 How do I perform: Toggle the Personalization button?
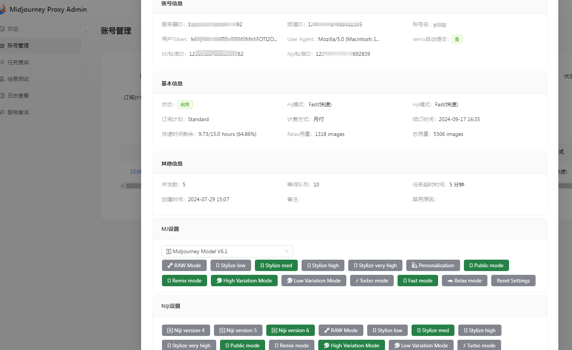[x=433, y=265]
